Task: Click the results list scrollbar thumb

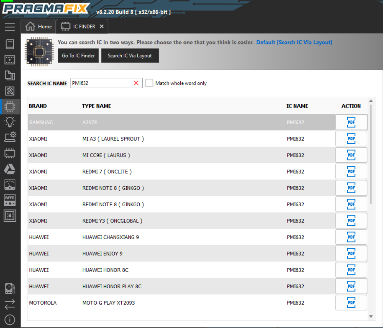Action: (371, 154)
